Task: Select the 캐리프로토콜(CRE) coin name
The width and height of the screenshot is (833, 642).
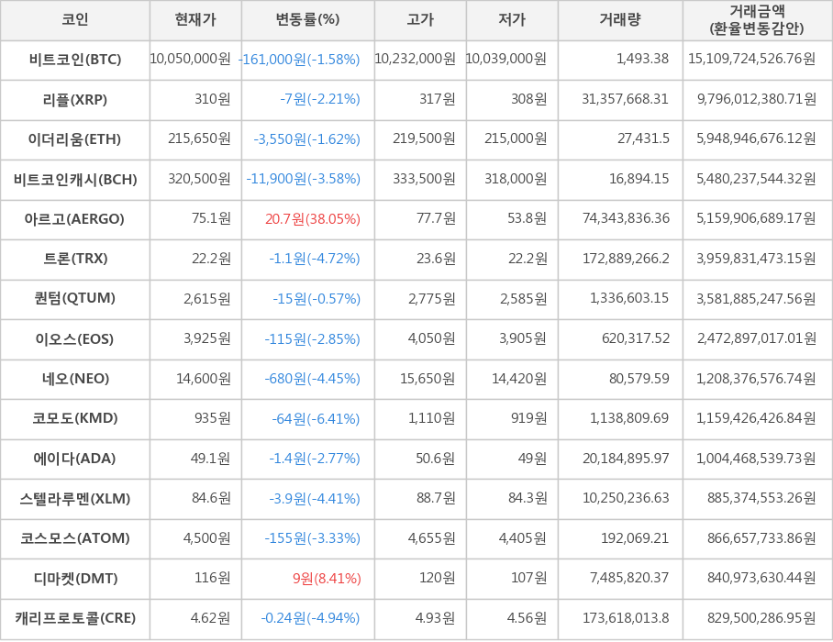Action: (x=75, y=618)
